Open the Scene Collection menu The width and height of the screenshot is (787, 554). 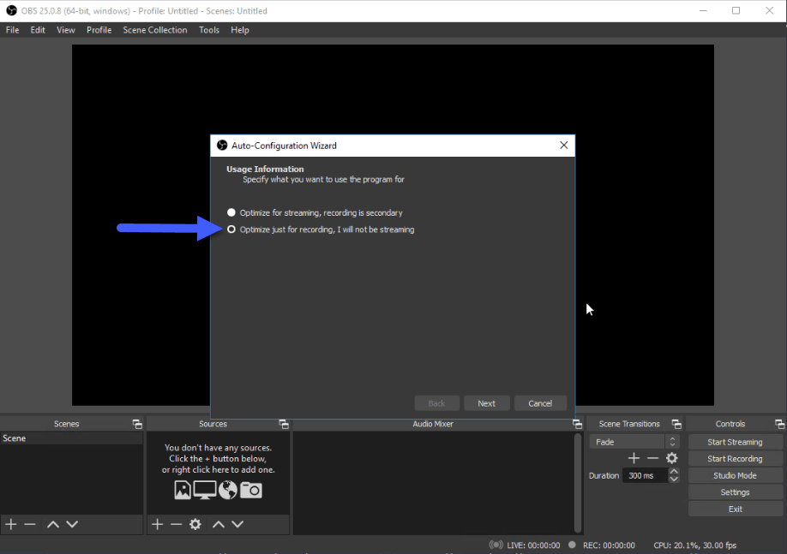coord(154,30)
